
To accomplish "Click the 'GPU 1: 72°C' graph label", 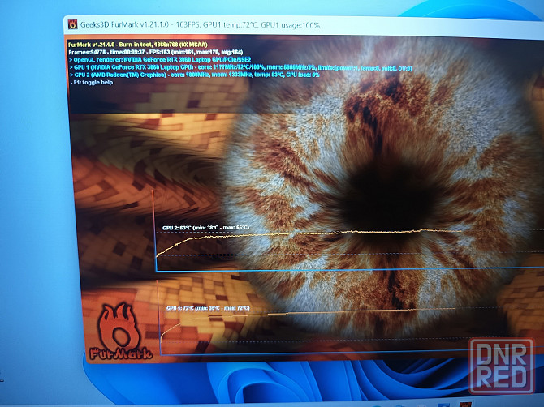I will click(208, 308).
